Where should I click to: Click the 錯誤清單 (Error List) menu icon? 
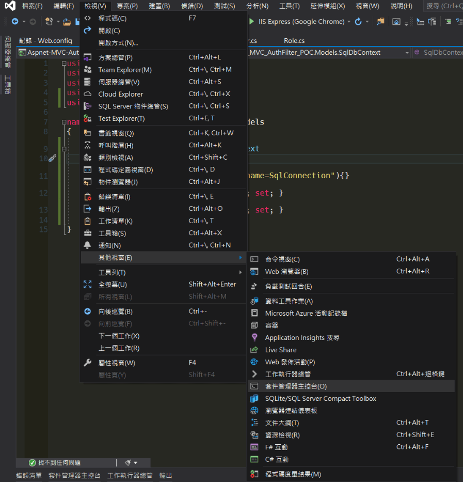88,196
